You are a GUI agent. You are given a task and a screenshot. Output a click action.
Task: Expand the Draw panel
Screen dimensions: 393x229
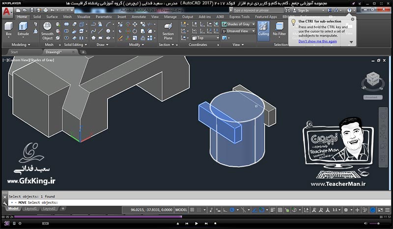(102, 45)
